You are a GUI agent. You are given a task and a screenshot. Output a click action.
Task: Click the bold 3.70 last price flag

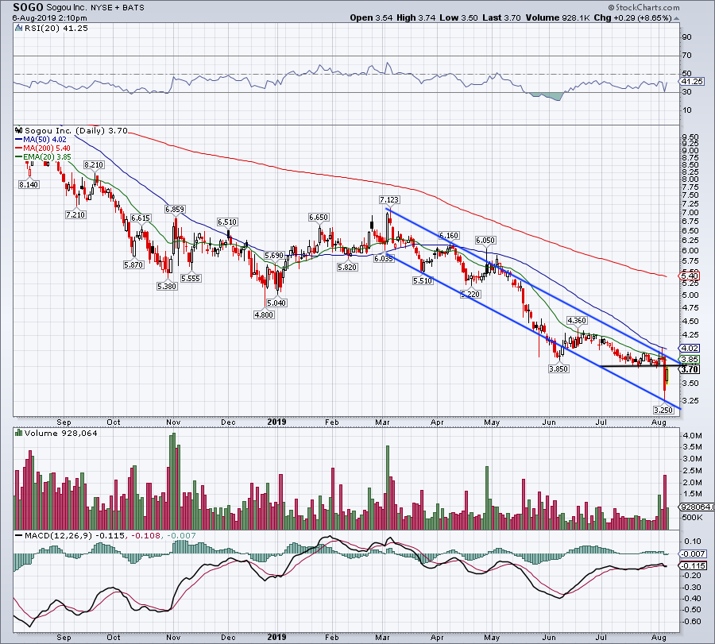click(690, 369)
